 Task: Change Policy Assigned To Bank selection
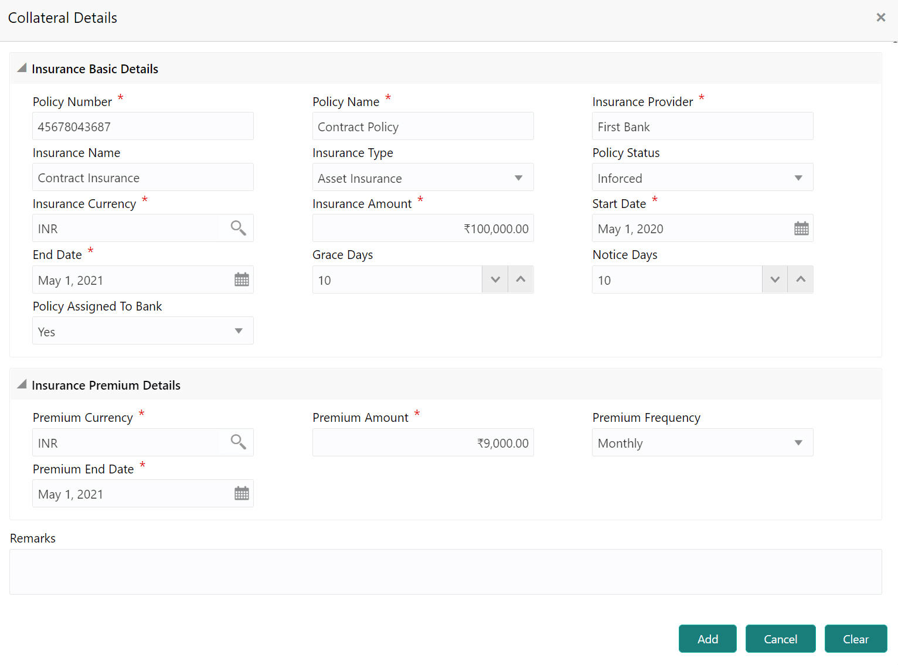[238, 330]
